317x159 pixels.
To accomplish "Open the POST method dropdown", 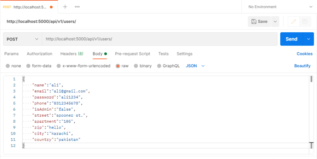I will (22, 39).
